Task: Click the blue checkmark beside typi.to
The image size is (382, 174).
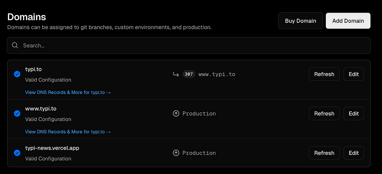Action: click(x=17, y=74)
